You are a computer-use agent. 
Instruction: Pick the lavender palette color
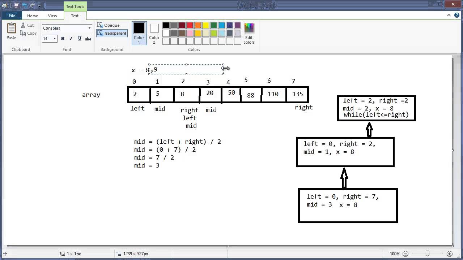point(238,33)
